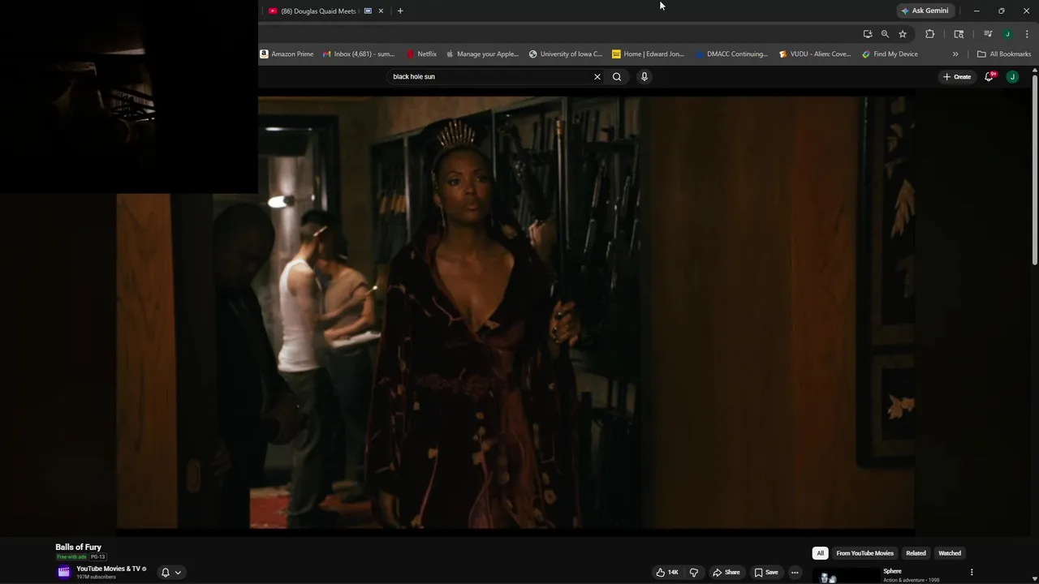Open the YouTube Movies & TV channel name
The width and height of the screenshot is (1039, 584).
(x=108, y=569)
